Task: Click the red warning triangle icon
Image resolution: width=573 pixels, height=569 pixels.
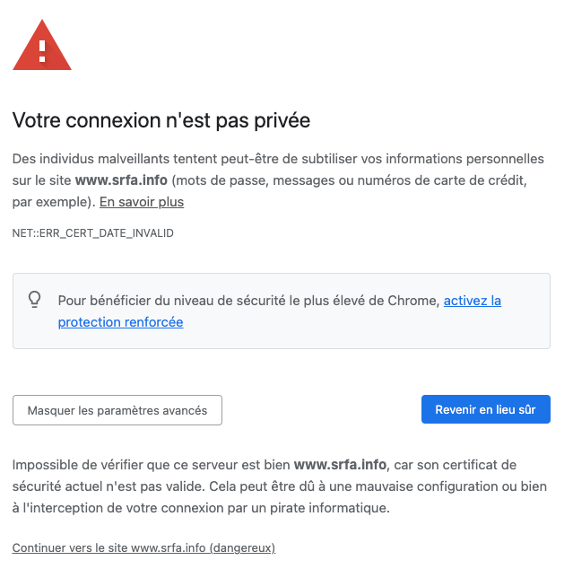Action: click(41, 45)
